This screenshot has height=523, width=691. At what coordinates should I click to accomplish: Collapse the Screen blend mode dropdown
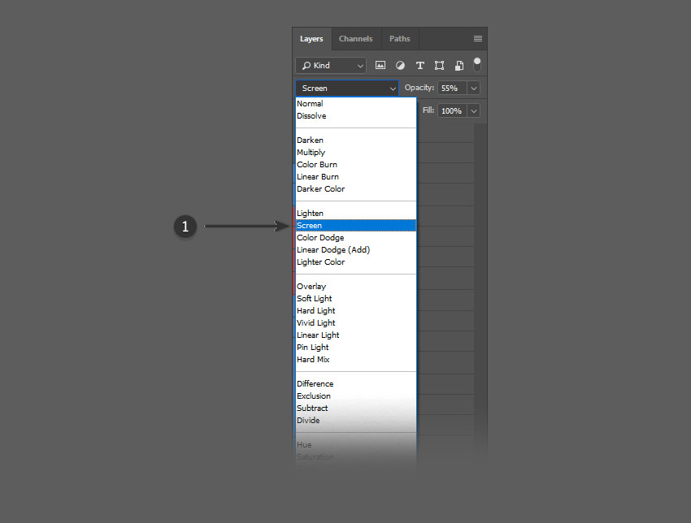tap(347, 88)
